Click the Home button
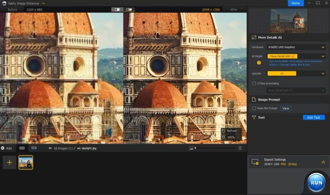The height and width of the screenshot is (195, 330). 295,3
